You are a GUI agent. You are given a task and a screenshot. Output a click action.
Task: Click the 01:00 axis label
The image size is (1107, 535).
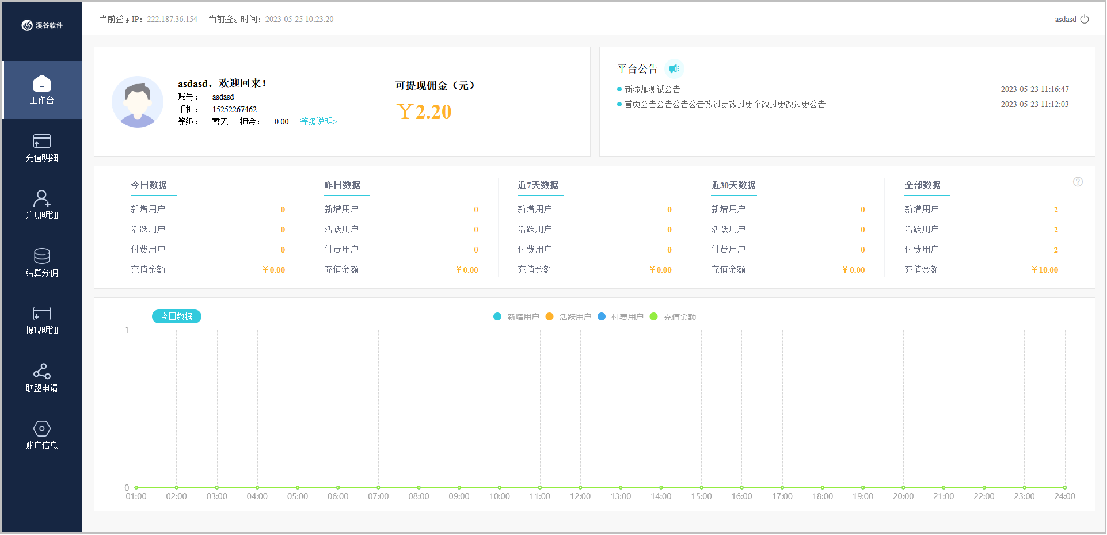tap(136, 496)
